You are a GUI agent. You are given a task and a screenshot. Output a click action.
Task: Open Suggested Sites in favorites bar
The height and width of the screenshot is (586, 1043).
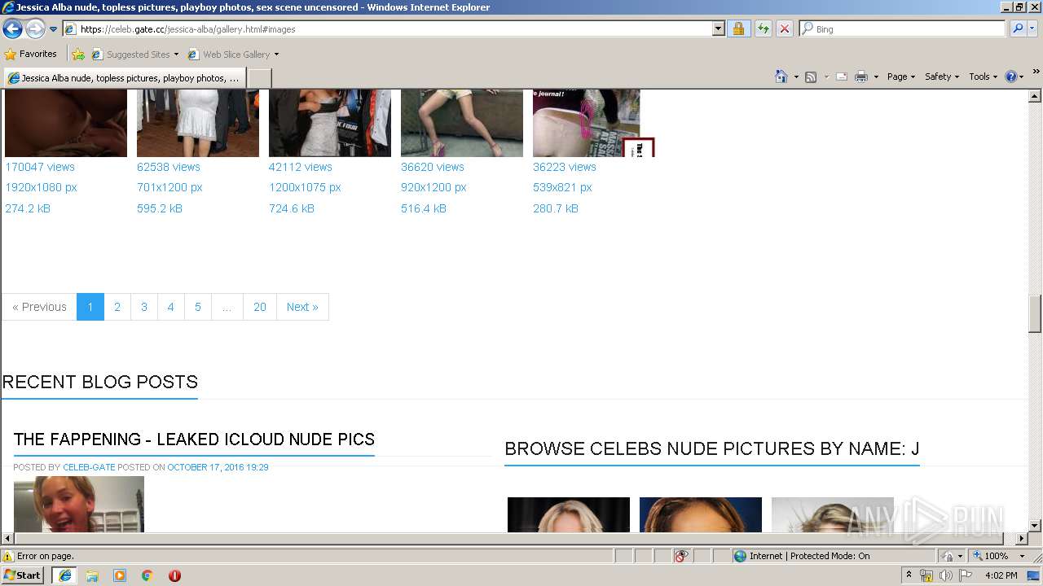tap(134, 55)
